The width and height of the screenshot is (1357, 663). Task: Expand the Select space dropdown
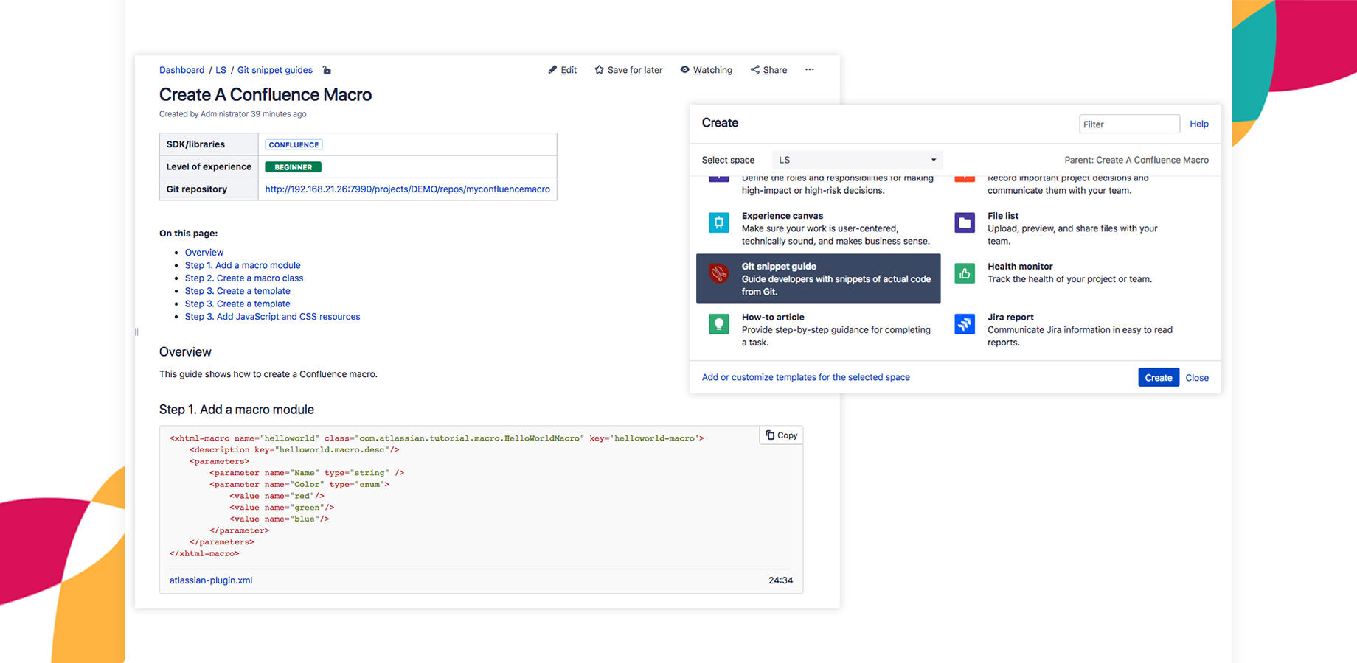(857, 160)
